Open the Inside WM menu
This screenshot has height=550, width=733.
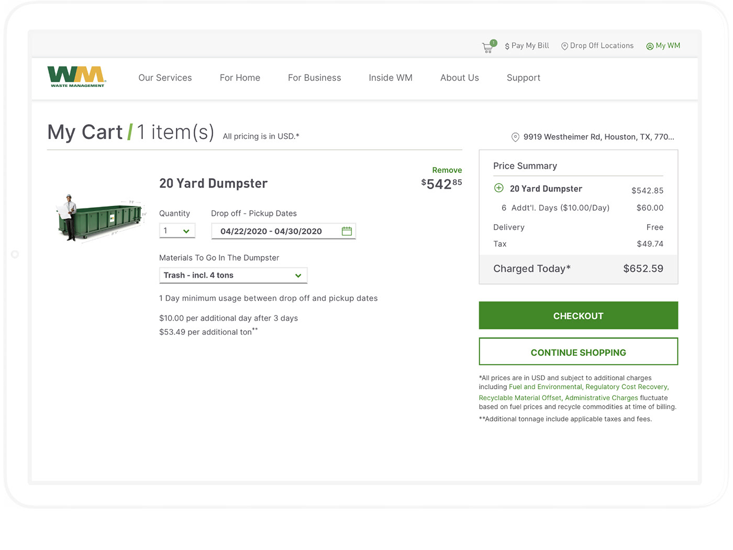pos(391,78)
